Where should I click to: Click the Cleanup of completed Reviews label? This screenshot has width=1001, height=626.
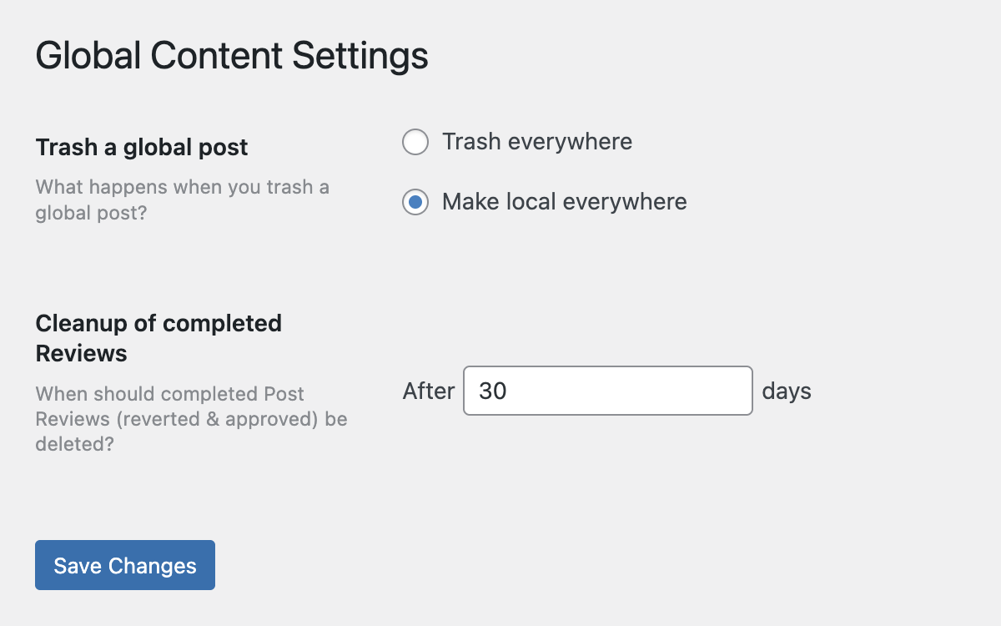[158, 338]
